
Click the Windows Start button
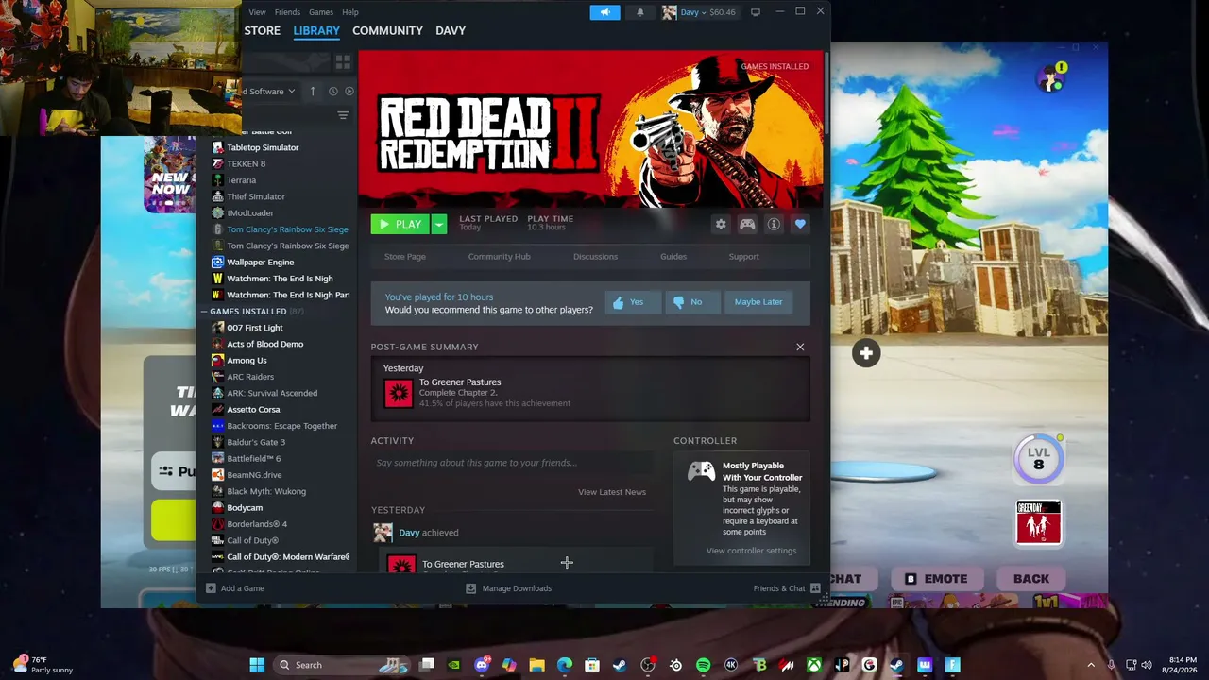257,665
